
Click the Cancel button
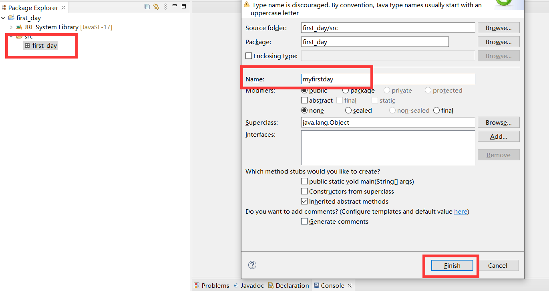(498, 265)
